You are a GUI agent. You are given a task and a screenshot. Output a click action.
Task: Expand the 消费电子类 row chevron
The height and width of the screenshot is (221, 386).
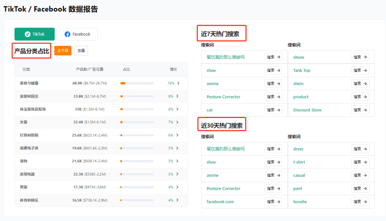click(x=178, y=148)
